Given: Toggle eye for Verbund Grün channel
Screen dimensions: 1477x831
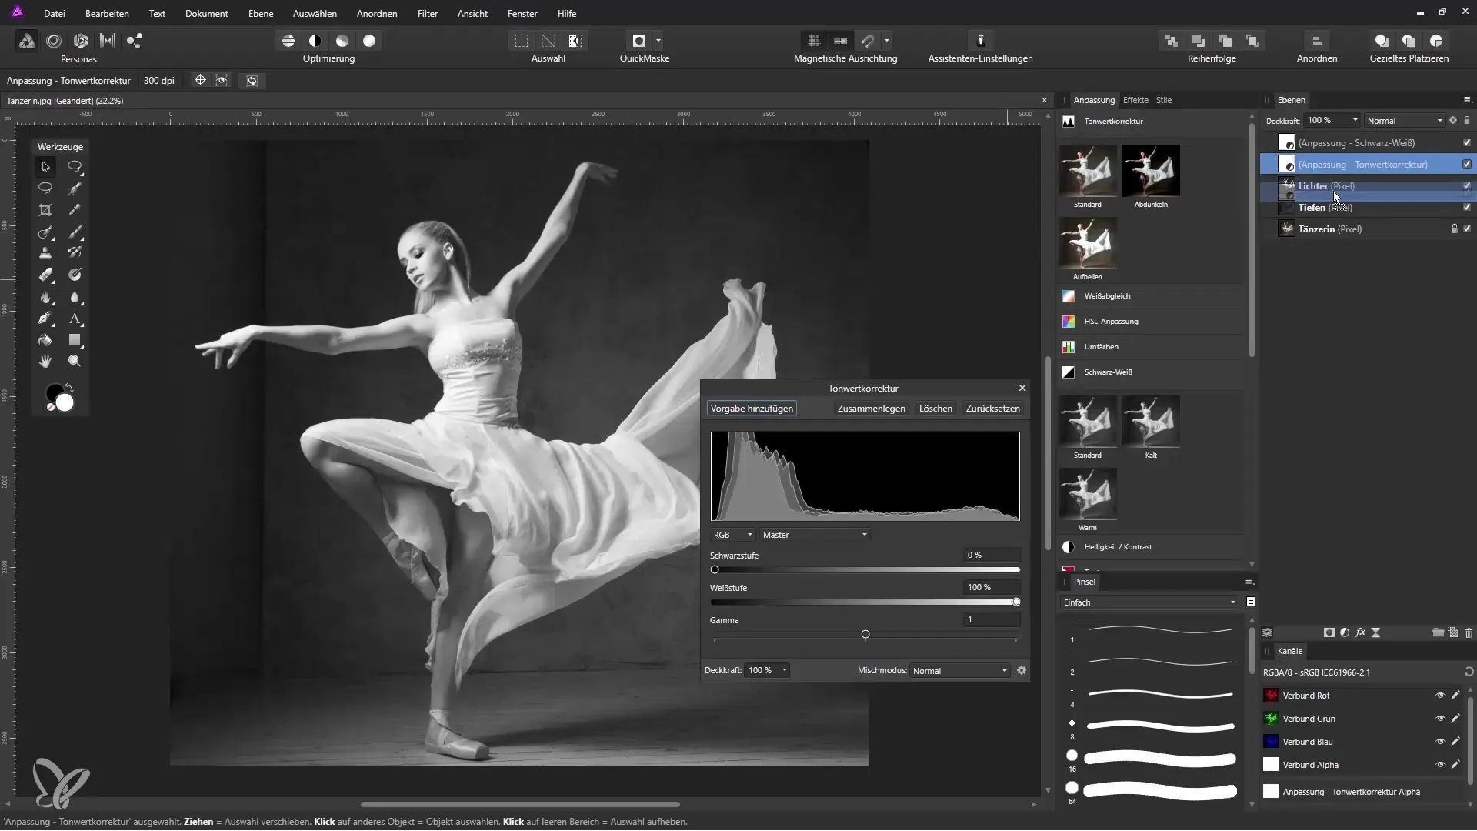Looking at the screenshot, I should 1440,719.
